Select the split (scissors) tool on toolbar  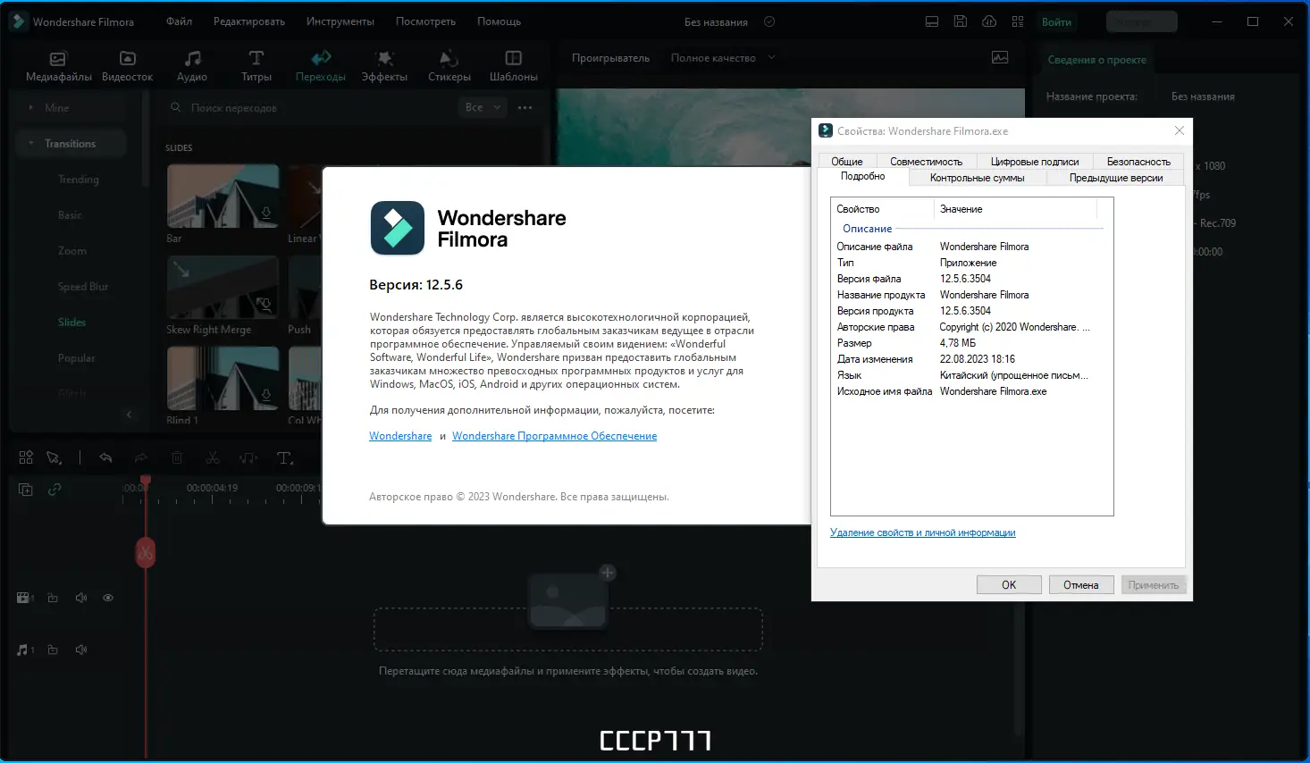point(213,458)
